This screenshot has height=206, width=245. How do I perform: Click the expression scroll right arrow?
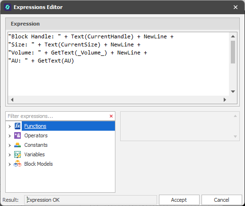[225, 99]
